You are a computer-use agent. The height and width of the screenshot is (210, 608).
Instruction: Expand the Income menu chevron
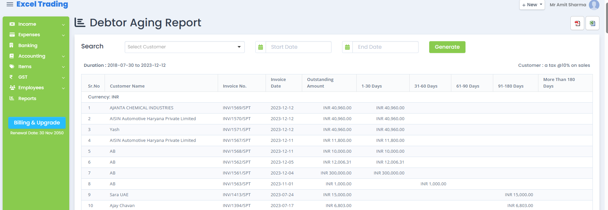tap(63, 24)
